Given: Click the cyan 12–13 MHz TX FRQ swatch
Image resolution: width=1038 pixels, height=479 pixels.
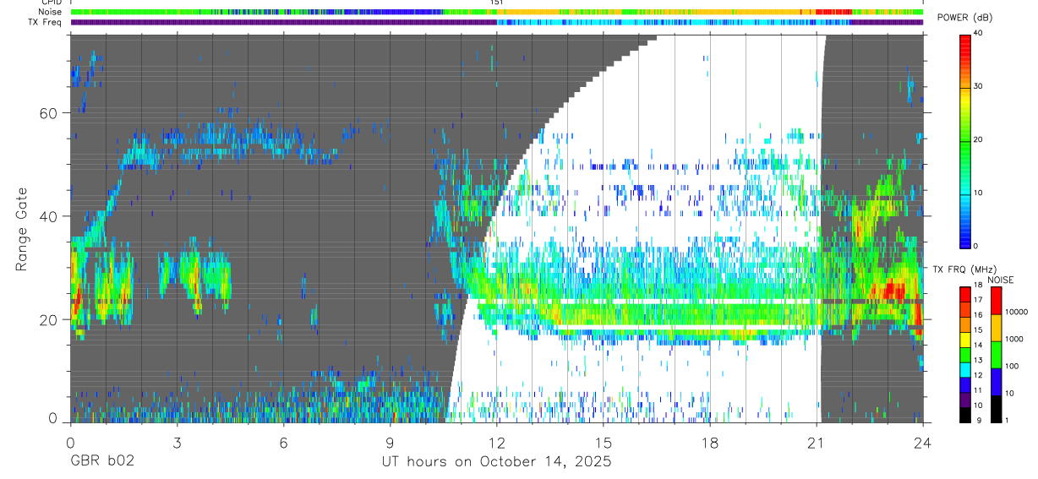Looking at the screenshot, I should pos(965,368).
